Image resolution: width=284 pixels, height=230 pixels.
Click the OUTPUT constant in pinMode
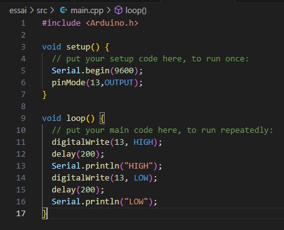(118, 83)
